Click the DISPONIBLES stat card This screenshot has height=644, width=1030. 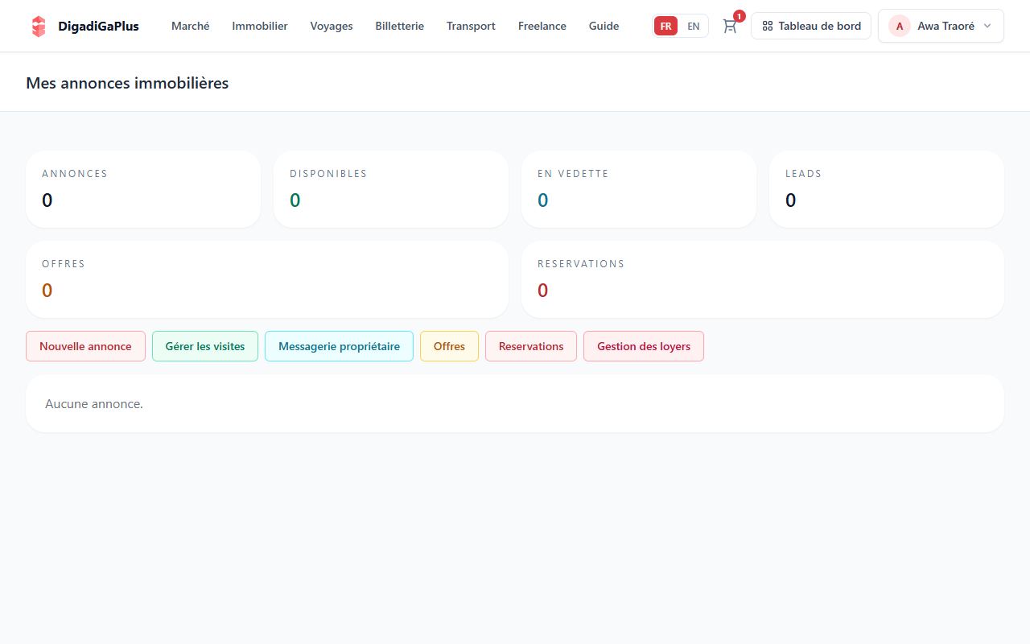(391, 189)
